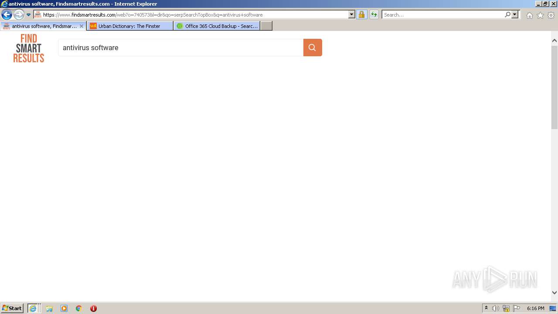This screenshot has height=314, width=558.
Task: Click the refresh page icon
Action: point(374,15)
